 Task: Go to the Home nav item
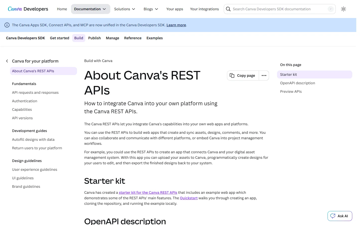(x=62, y=9)
